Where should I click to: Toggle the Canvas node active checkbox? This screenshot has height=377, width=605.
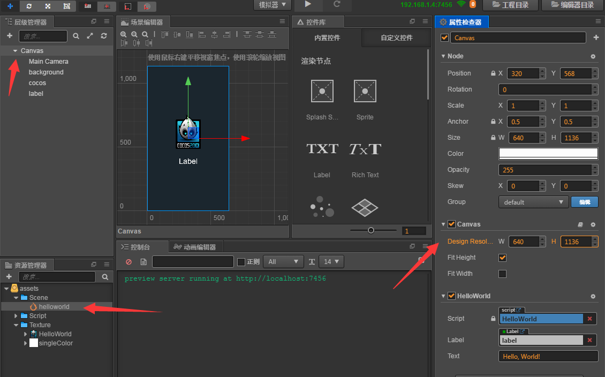tap(445, 37)
